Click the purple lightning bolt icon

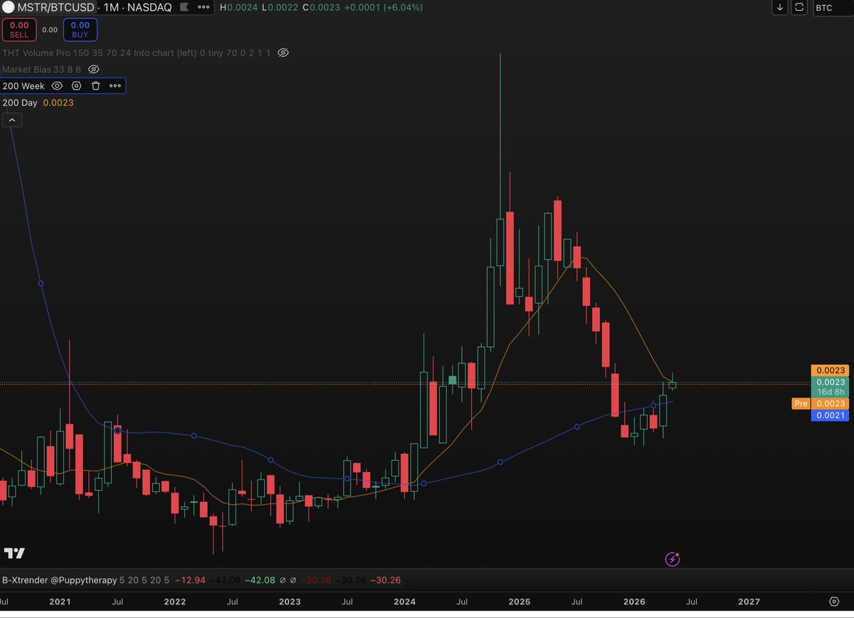tap(673, 559)
